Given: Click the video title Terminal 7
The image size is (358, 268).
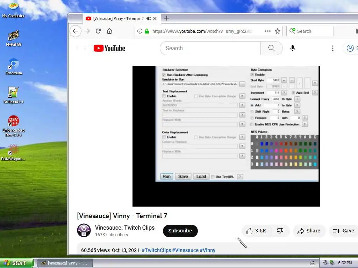Looking at the screenshot, I should 122,216.
